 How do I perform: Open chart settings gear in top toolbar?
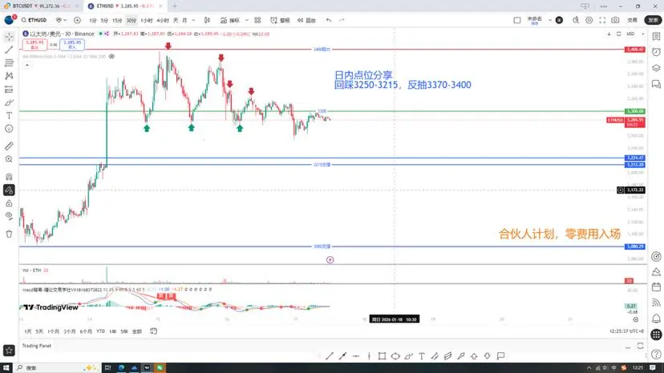(589, 20)
